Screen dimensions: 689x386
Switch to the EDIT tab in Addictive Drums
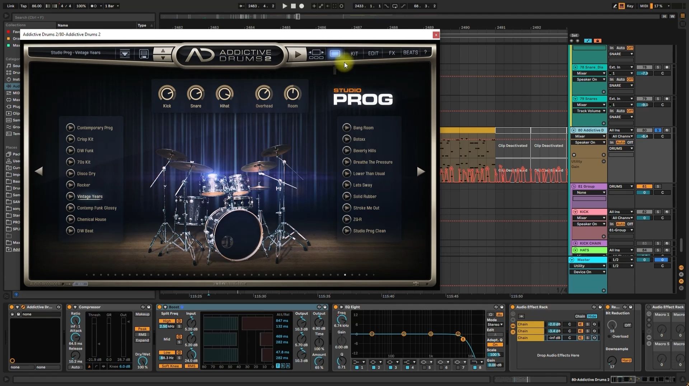coord(373,53)
